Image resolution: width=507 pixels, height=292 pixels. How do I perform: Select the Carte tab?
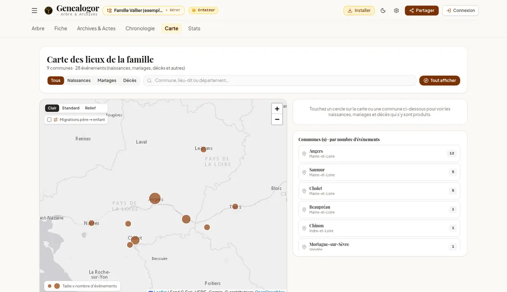172,28
